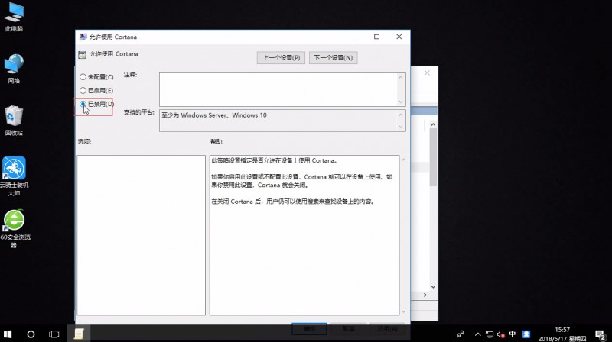Open the Windows Start menu
This screenshot has height=342, width=612.
tap(8, 334)
